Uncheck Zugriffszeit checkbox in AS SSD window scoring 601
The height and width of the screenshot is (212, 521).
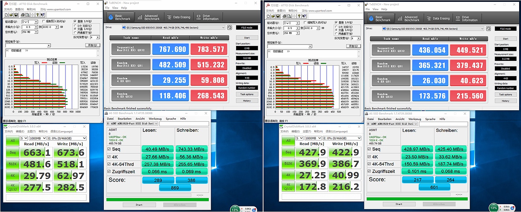click(369, 171)
